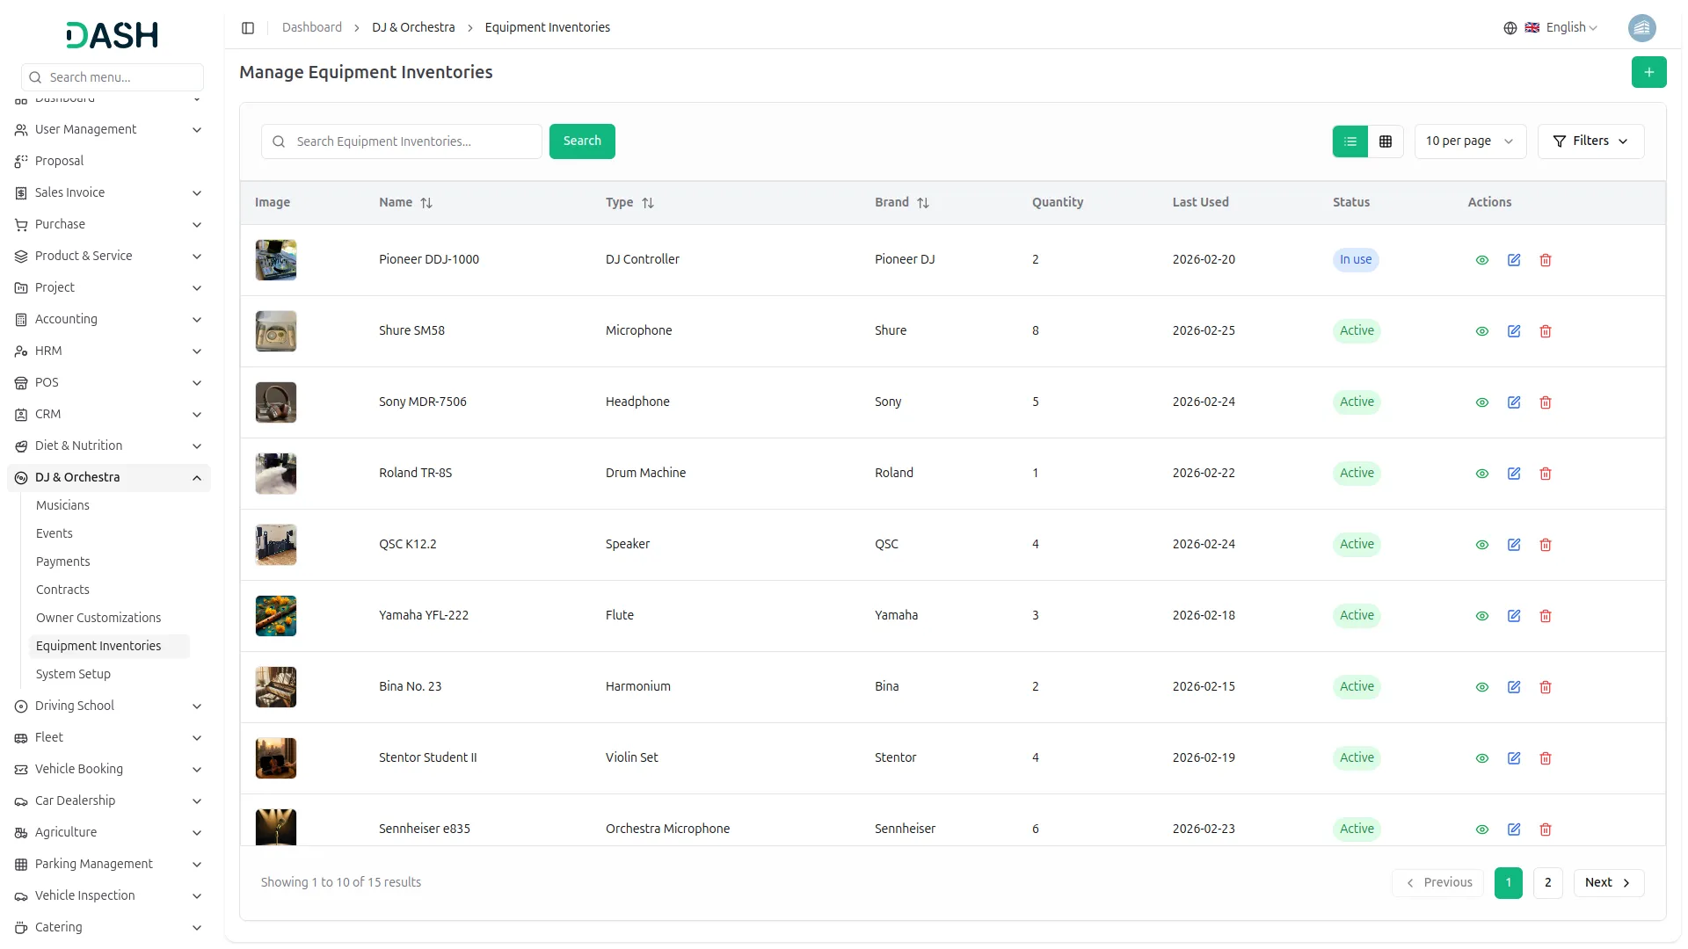
Task: Switch to list view
Action: (x=1350, y=141)
